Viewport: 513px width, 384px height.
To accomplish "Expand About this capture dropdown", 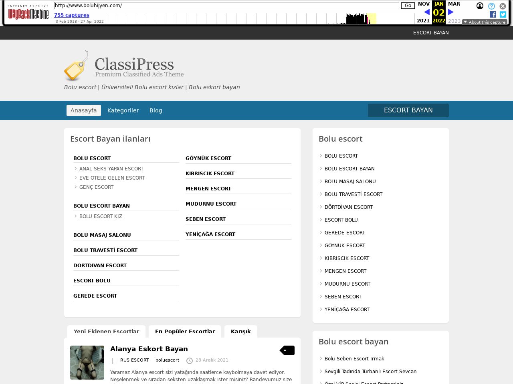I will 485,22.
